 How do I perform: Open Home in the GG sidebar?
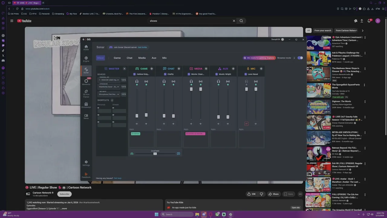pyautogui.click(x=86, y=48)
